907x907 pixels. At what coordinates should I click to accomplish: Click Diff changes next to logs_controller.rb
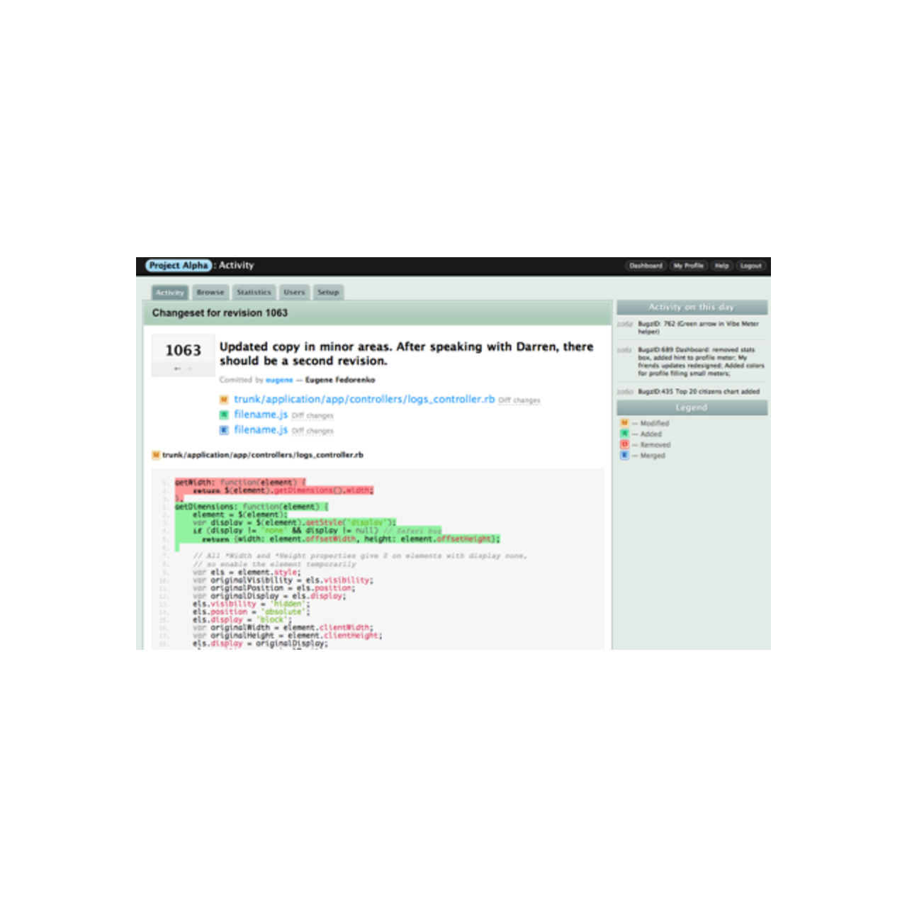(x=519, y=400)
